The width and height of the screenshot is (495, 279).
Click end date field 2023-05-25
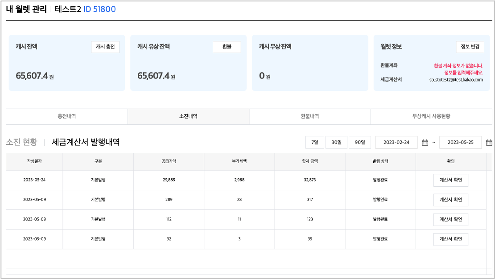460,143
